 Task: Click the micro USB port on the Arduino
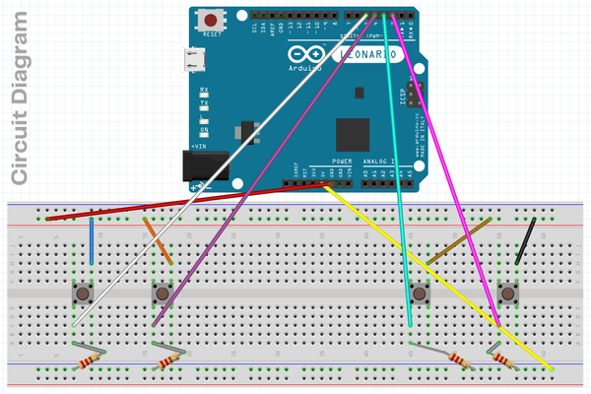(x=194, y=59)
